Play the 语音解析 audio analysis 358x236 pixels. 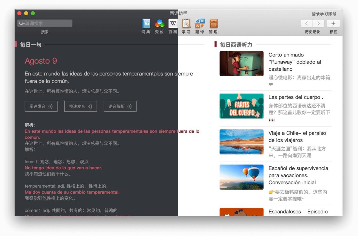pyautogui.click(x=120, y=106)
